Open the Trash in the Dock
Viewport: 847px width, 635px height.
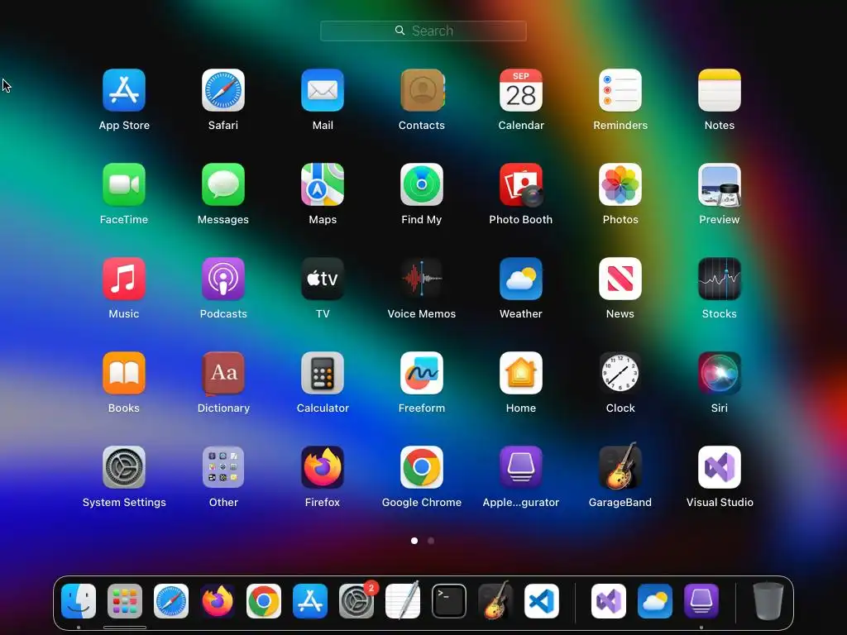(768, 601)
